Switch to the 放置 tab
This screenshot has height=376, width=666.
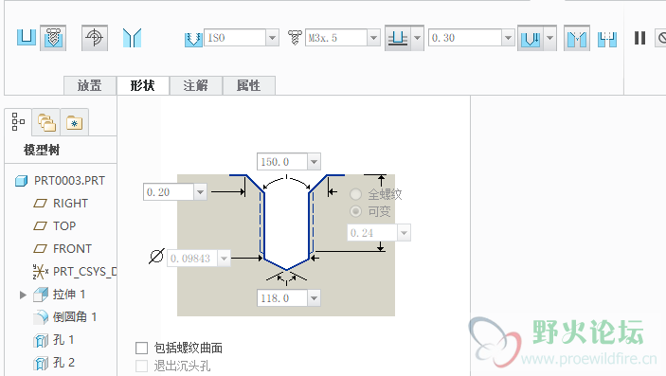(x=90, y=85)
